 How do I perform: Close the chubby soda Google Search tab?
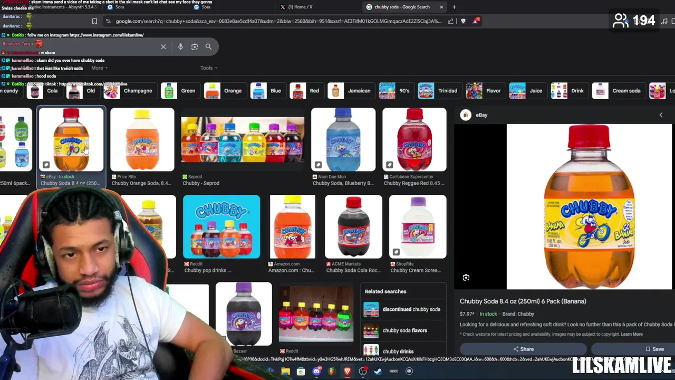click(441, 7)
